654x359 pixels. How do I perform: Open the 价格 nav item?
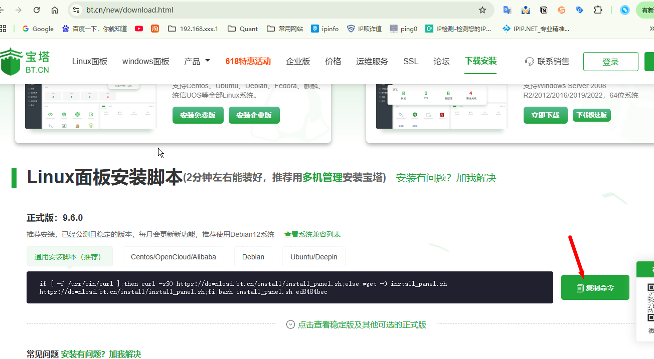333,62
